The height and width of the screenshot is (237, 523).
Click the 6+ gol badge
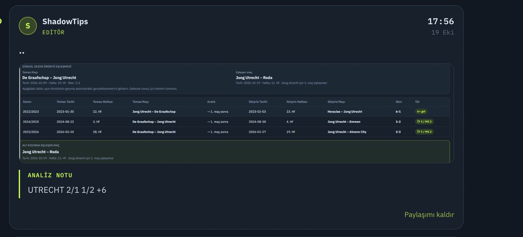(421, 112)
